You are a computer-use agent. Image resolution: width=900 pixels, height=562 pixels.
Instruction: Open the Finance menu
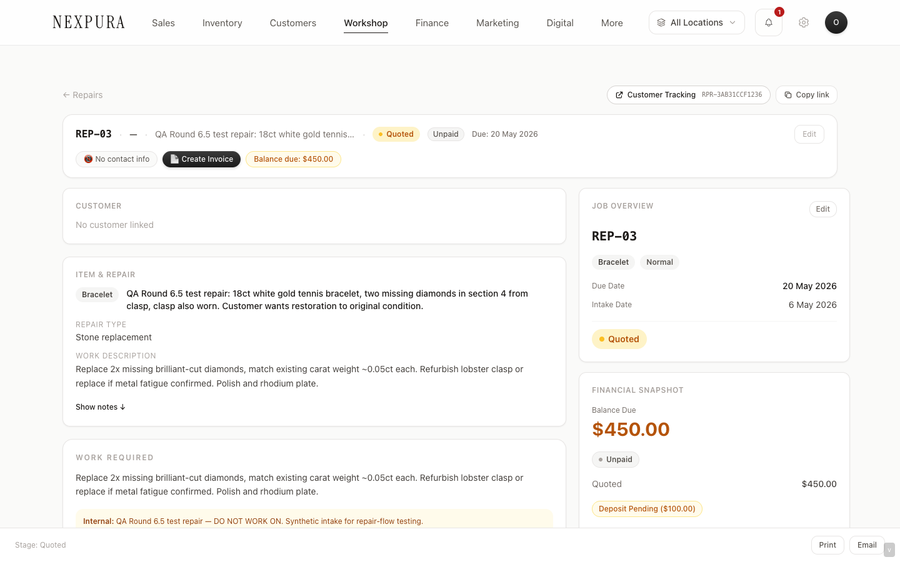click(432, 23)
